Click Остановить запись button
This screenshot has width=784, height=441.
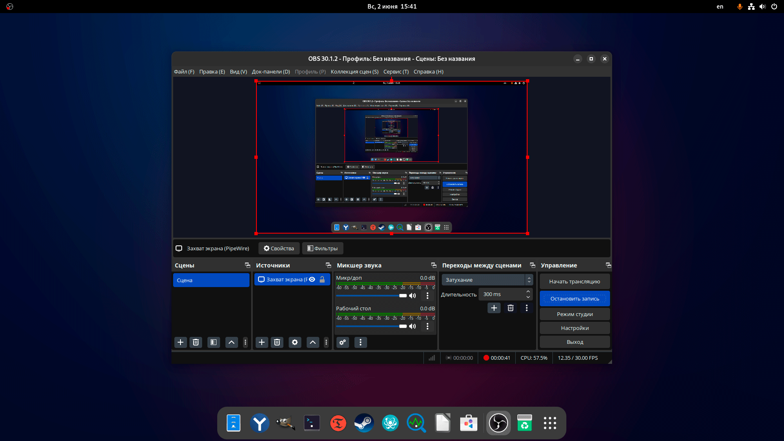pyautogui.click(x=575, y=299)
